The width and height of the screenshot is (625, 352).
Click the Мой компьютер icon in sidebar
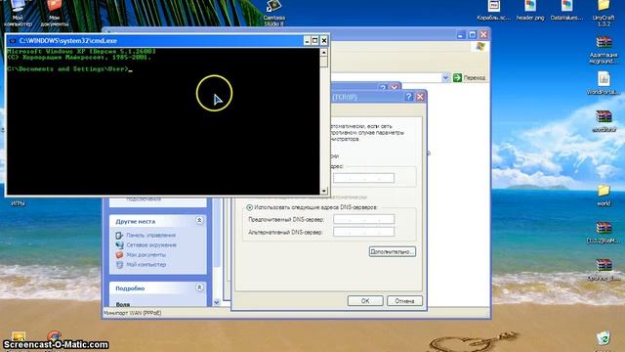click(119, 264)
